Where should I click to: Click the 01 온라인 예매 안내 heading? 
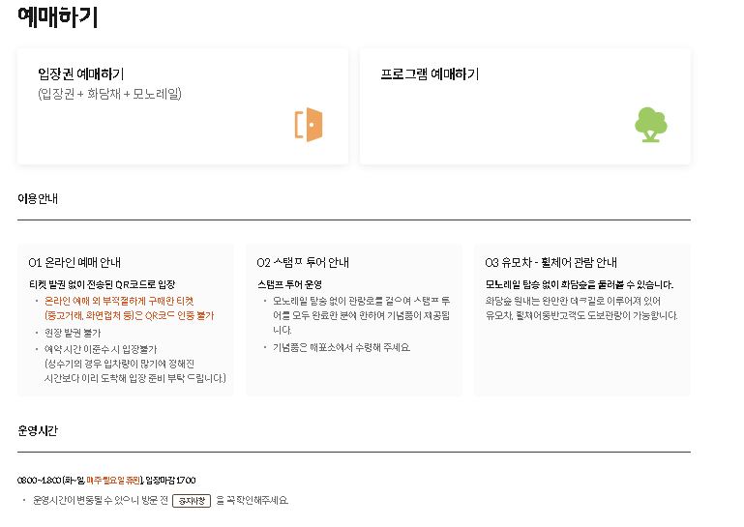pyautogui.click(x=74, y=262)
